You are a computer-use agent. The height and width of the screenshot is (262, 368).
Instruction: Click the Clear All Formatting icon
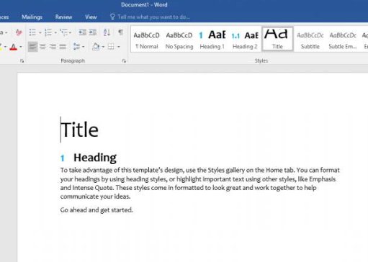point(19,32)
